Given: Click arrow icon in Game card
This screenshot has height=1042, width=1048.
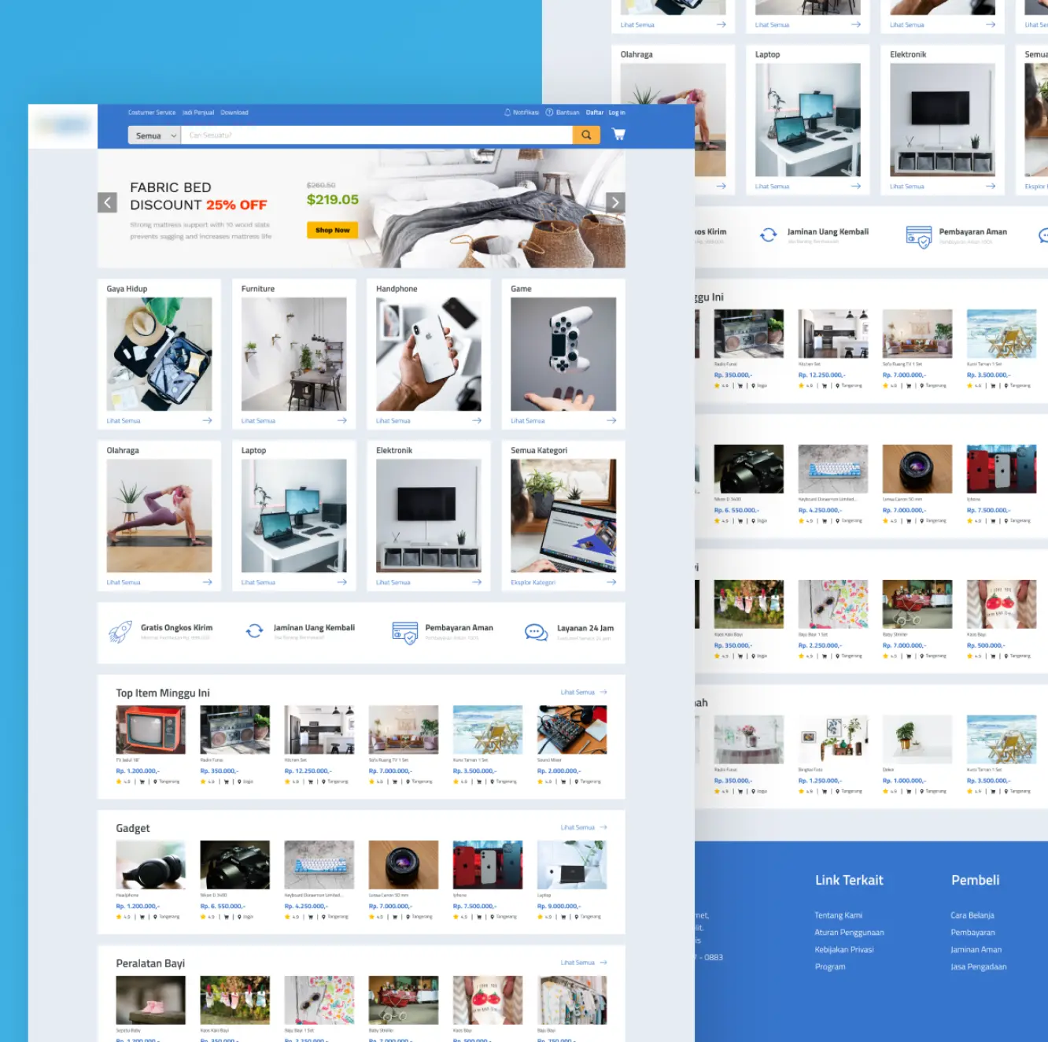Looking at the screenshot, I should coord(611,420).
